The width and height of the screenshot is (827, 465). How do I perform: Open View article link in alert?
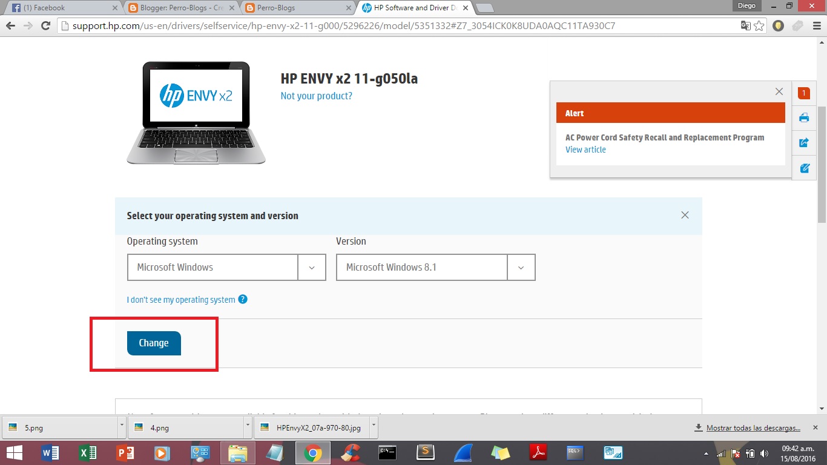[585, 150]
